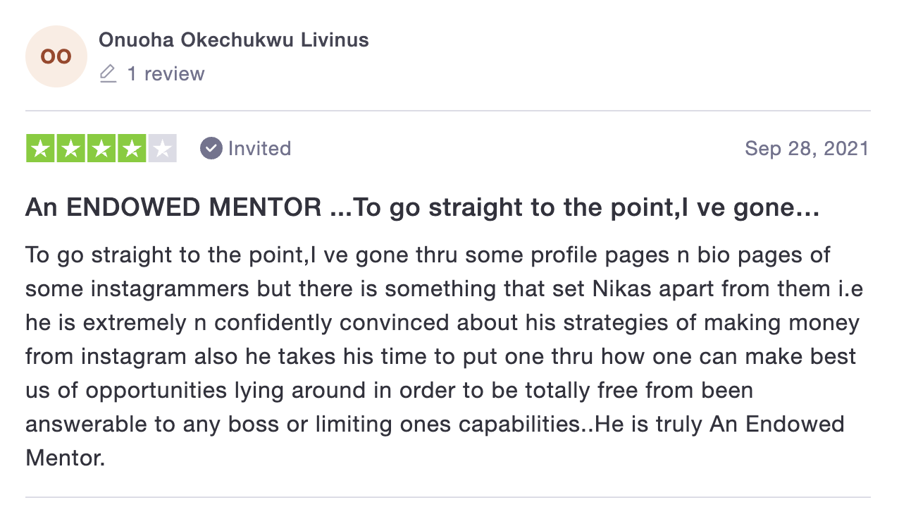
Task: Select the "1 review" count text
Action: [166, 73]
